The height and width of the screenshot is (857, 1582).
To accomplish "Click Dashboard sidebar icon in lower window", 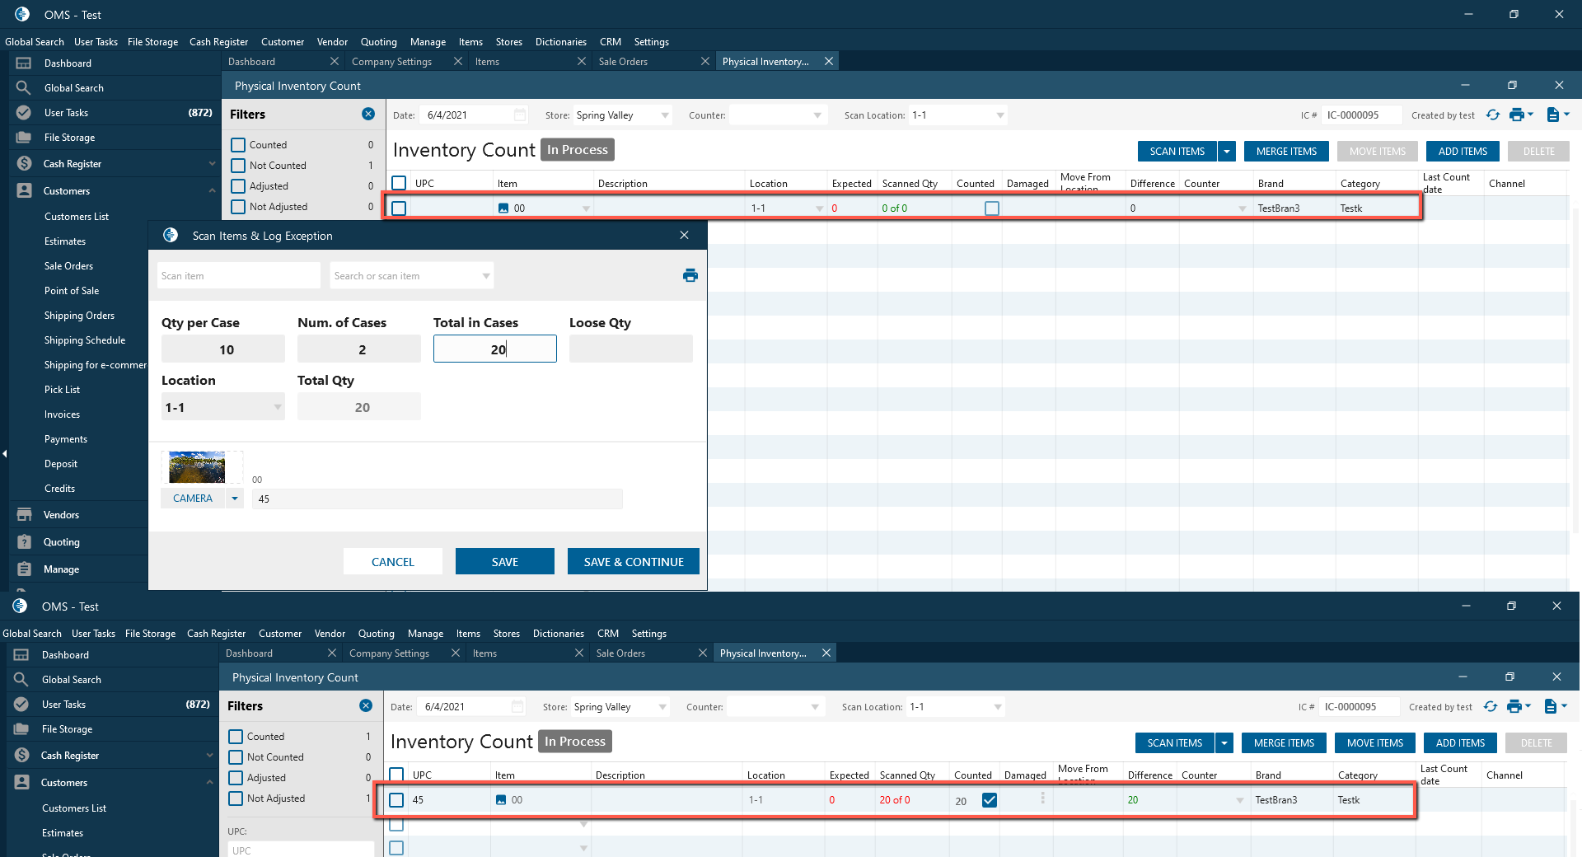I will 21,655.
